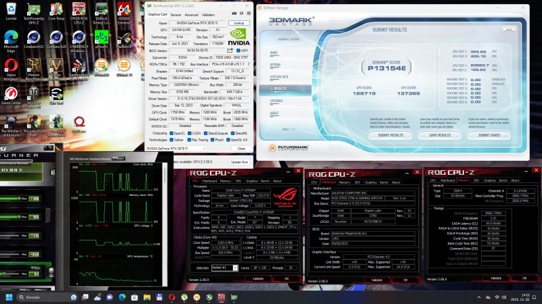
Task: Launch The Last of Us Part I shortcut
Action: 33,126
